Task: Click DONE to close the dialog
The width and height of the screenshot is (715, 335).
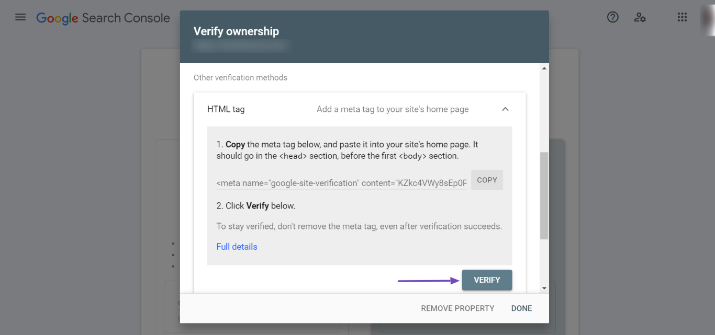Action: click(x=521, y=308)
